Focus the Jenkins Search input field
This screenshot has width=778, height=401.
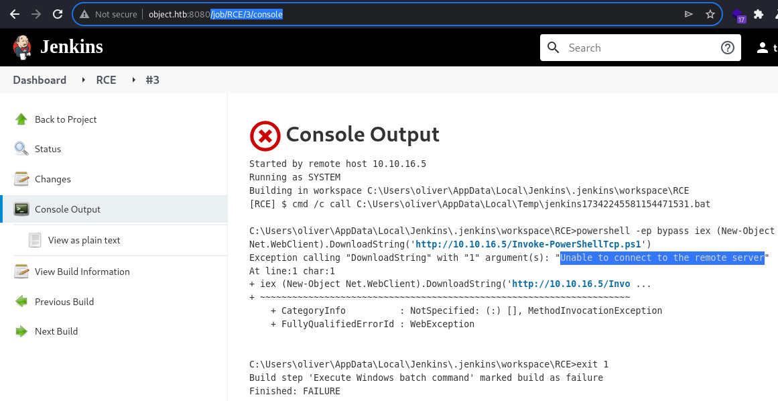coord(640,48)
